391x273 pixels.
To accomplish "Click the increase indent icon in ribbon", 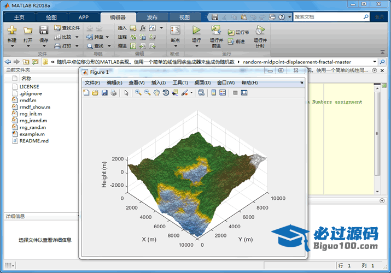I will tap(143, 46).
